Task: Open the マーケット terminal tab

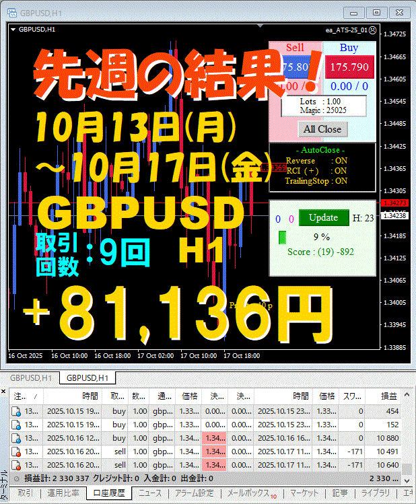Action: 304,493
